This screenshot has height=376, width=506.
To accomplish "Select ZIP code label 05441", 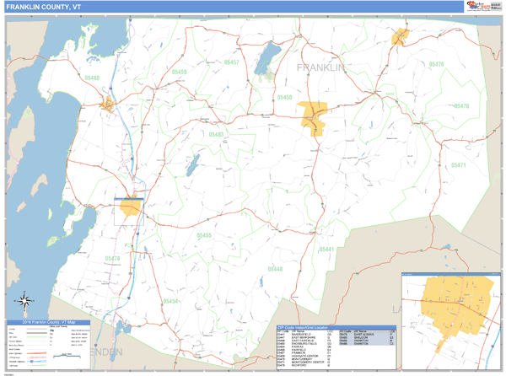I will pyautogui.click(x=326, y=250).
